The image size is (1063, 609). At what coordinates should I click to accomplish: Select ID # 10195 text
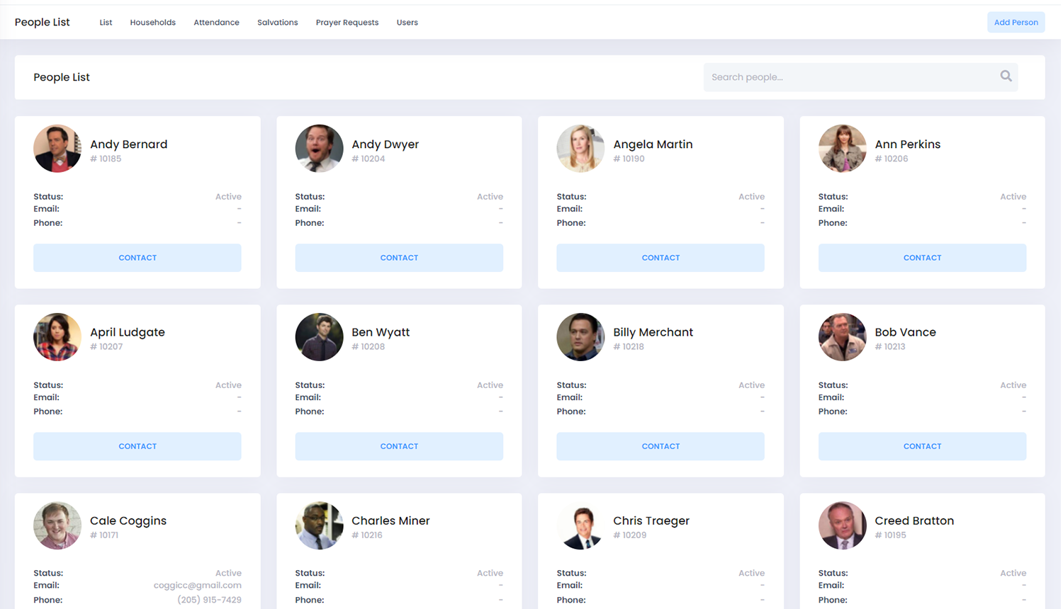click(x=890, y=535)
